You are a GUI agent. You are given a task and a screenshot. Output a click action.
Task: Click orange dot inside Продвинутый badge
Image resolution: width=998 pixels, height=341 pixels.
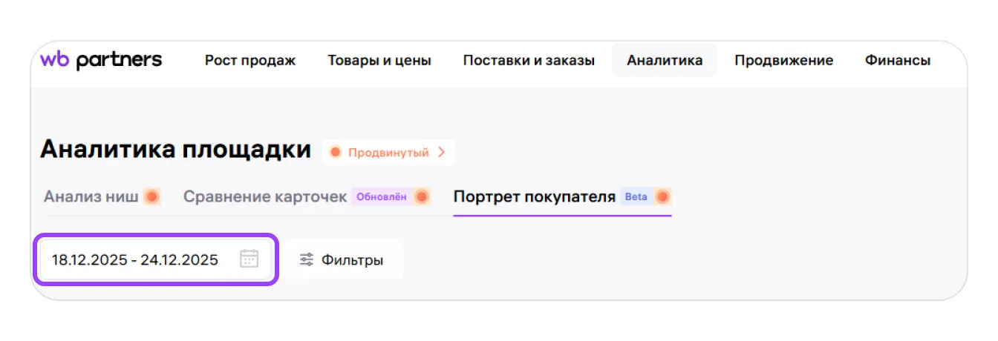click(336, 153)
